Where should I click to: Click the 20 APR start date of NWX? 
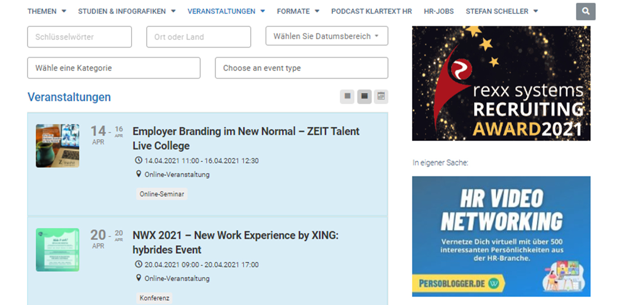coord(98,239)
